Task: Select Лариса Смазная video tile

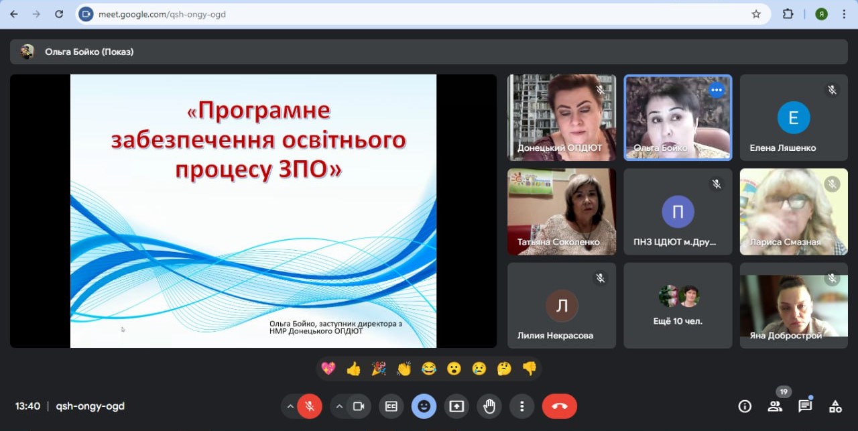Action: 794,211
